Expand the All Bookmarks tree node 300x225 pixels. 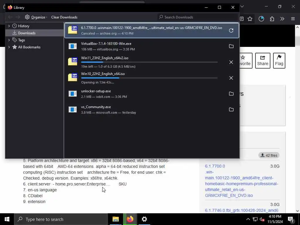(x=9, y=47)
